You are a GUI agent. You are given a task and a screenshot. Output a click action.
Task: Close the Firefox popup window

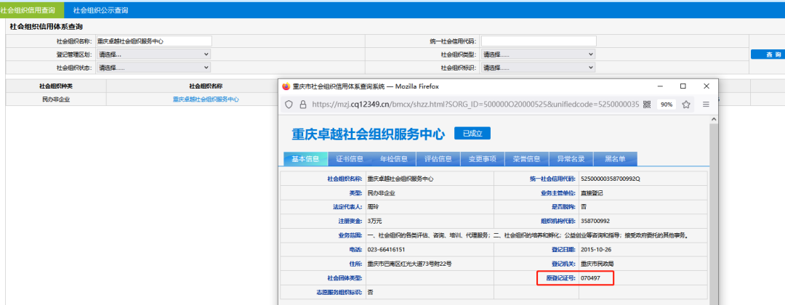706,86
